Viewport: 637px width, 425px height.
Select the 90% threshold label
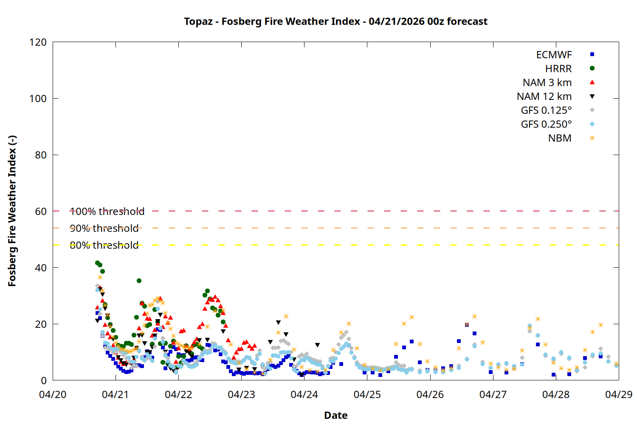tap(104, 229)
